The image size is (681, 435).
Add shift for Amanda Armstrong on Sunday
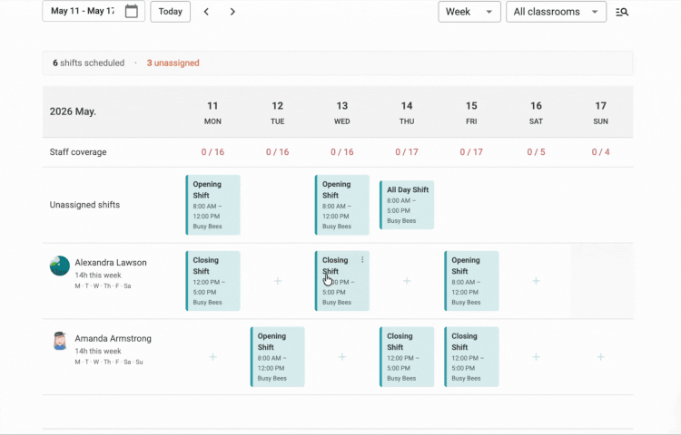point(601,356)
